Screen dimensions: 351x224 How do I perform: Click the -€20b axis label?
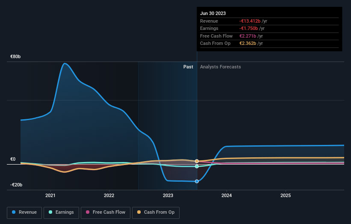(16, 185)
